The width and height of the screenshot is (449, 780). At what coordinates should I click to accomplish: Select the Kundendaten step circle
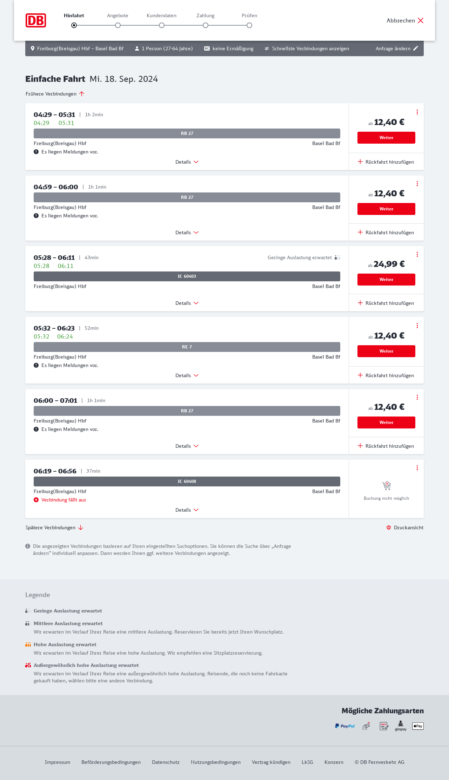point(162,25)
